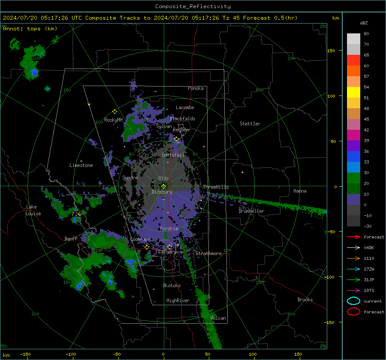
Task: Click the Drumheller city label
Action: [x=251, y=211]
